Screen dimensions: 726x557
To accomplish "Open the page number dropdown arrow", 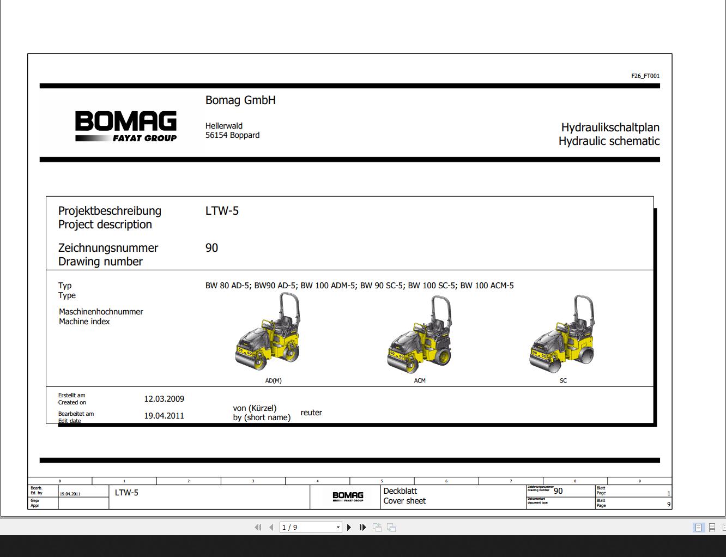I will pyautogui.click(x=338, y=527).
